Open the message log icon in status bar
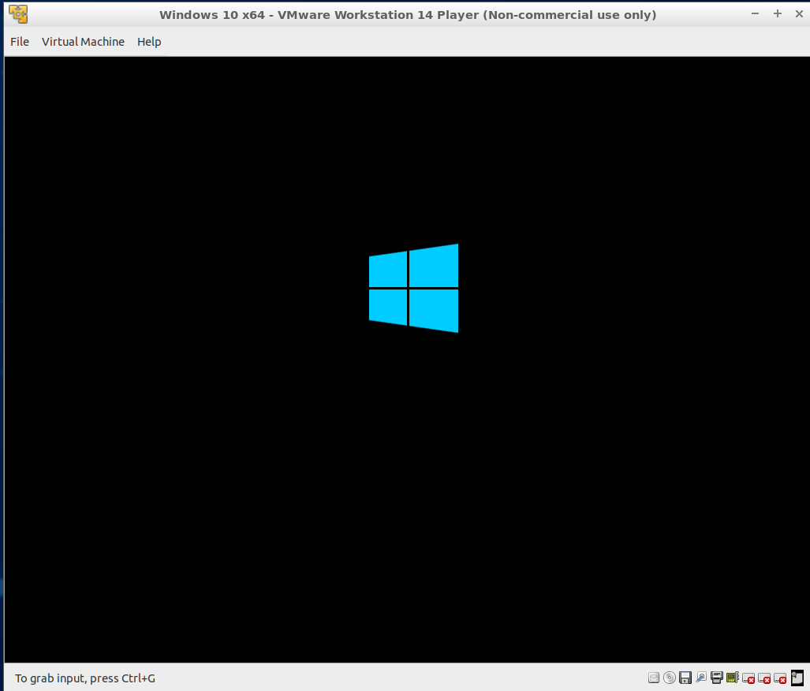This screenshot has height=691, width=810. pos(797,678)
